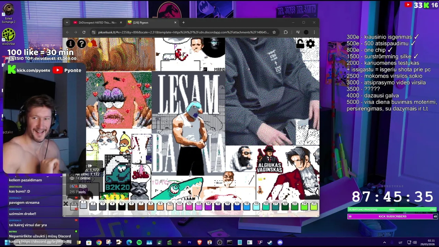Pick brown color swatch 7
The image size is (439, 247).
(141, 206)
